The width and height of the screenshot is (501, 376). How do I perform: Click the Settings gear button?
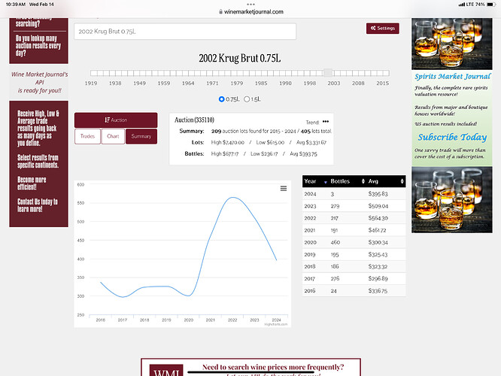(x=382, y=29)
